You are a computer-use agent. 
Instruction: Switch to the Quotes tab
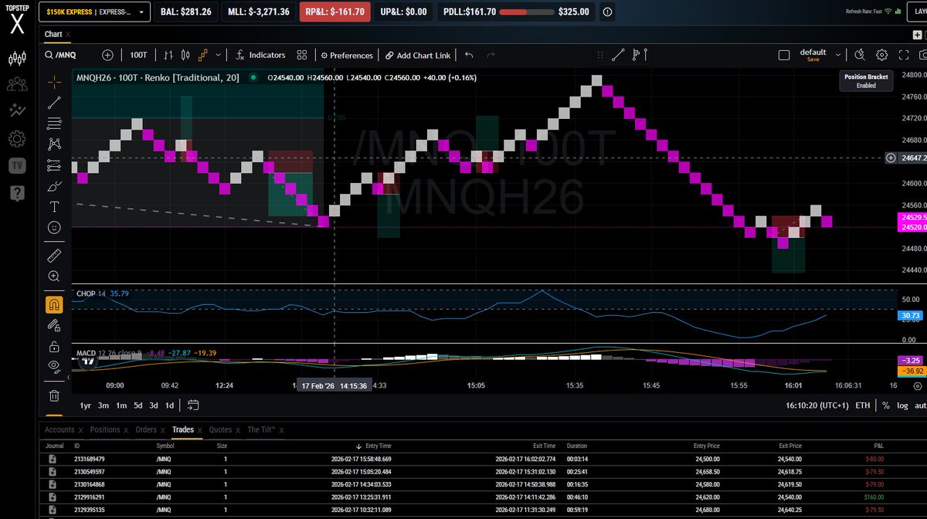coord(222,429)
